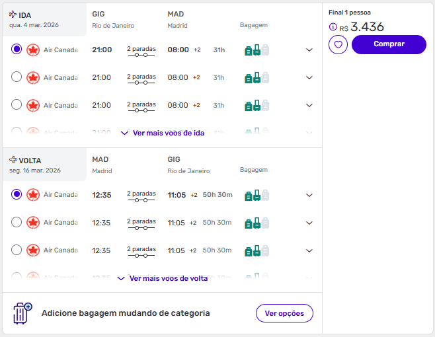This screenshot has width=435, height=337.
Task: Expand details of second outbound flight
Action: click(x=309, y=78)
